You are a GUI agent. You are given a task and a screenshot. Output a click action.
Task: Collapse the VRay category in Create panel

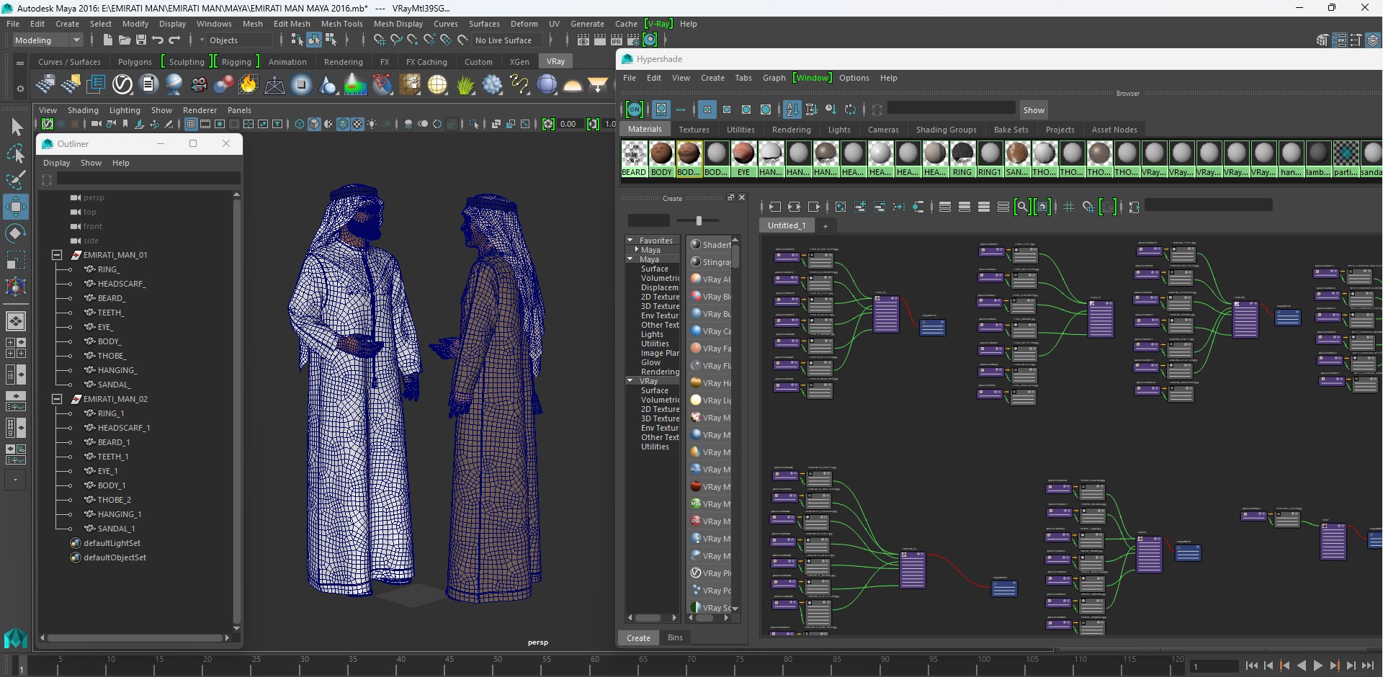[631, 381]
